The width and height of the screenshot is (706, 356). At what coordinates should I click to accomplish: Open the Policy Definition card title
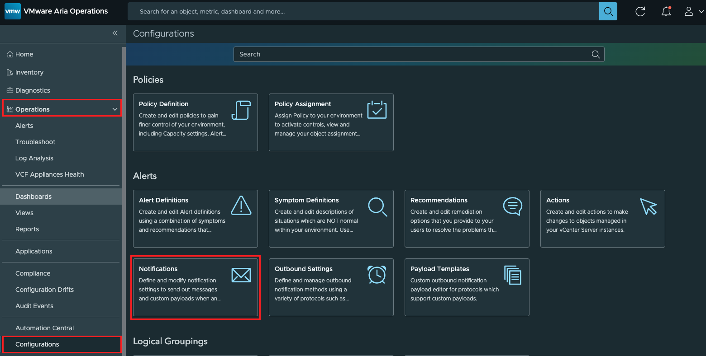tap(164, 104)
